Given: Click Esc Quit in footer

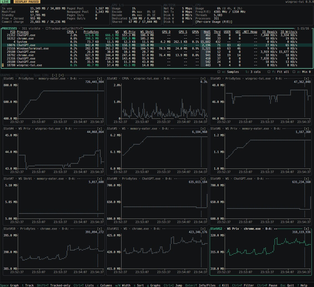Looking at the screenshot, I should click(287, 285).
